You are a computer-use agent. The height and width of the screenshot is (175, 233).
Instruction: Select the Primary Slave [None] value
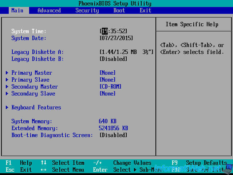tap(108, 79)
